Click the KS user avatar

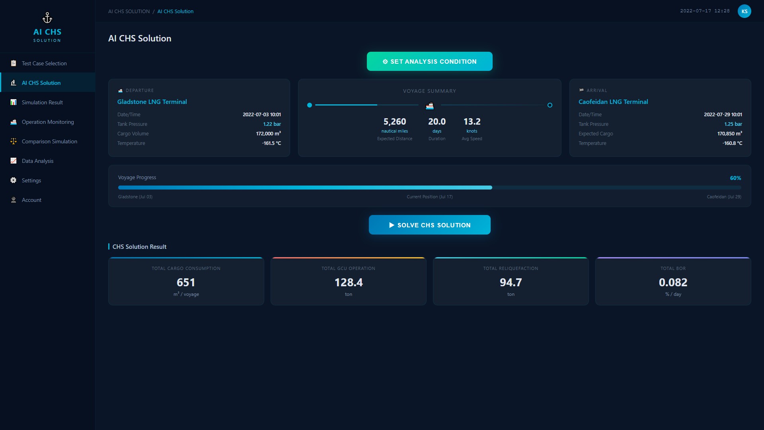coord(744,11)
